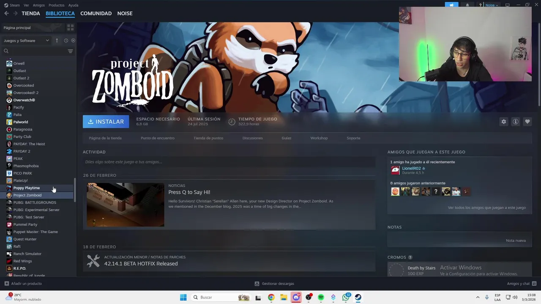Open 42.14.1 BETA HOTFIX Released notes

[141, 263]
